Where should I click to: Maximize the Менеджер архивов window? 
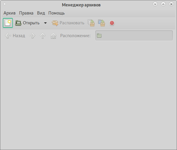coord(163,4)
